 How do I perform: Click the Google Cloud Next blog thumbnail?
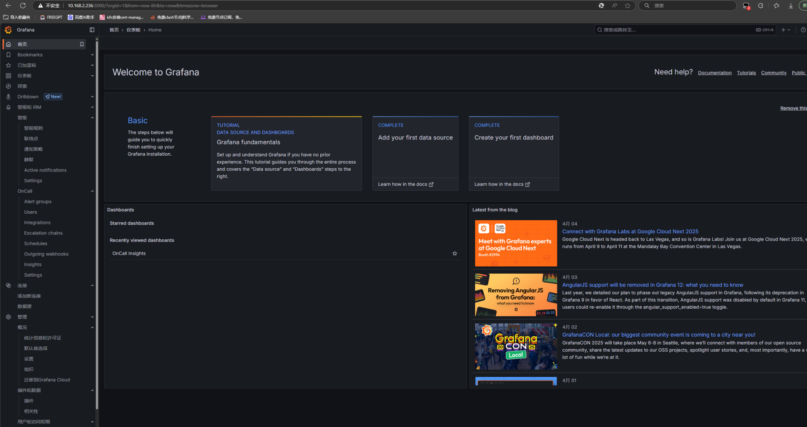[x=516, y=243]
